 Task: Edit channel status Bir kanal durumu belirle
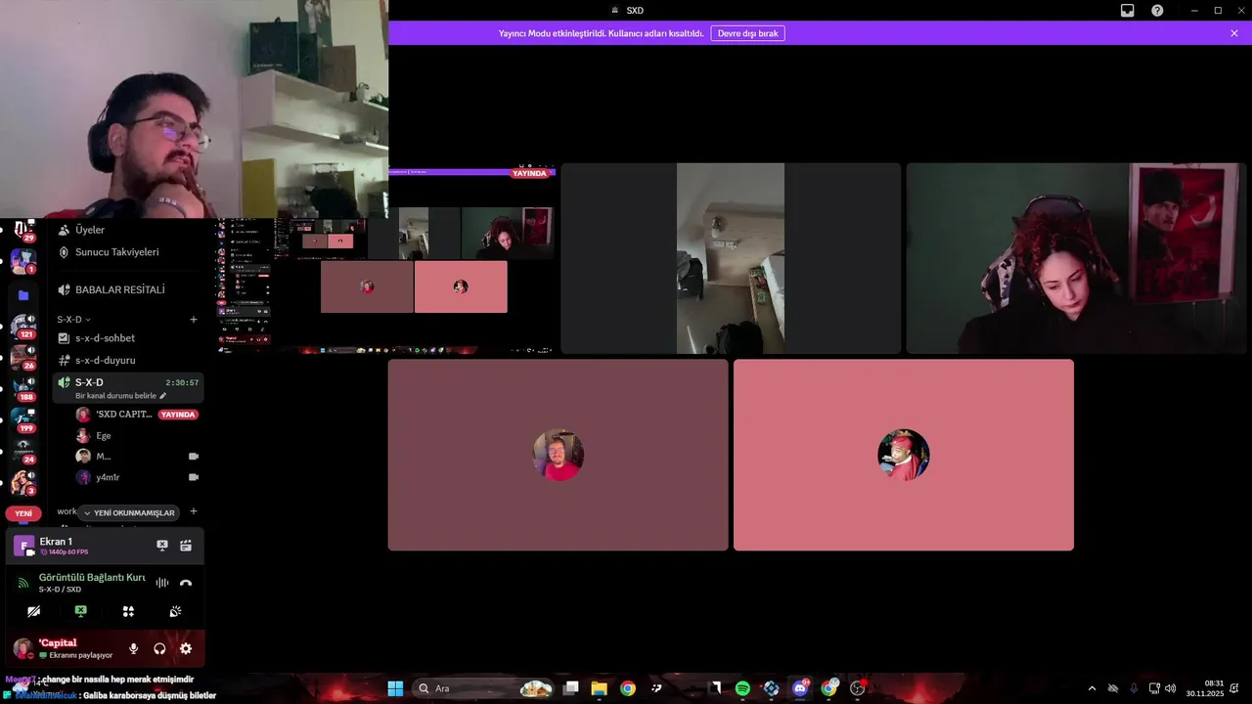[x=121, y=396]
